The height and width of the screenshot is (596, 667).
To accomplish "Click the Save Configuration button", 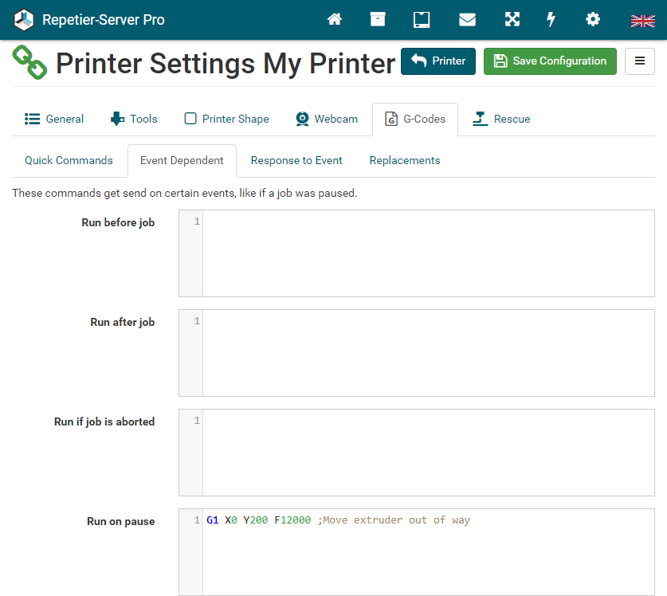I will pos(550,61).
